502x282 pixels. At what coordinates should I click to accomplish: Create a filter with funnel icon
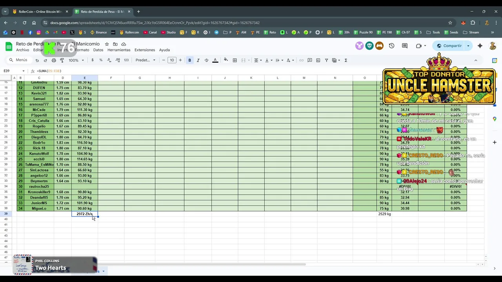click(326, 60)
